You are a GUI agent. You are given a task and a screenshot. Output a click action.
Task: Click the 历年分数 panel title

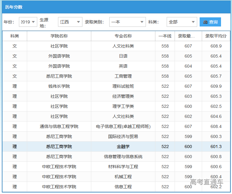(x=14, y=7)
